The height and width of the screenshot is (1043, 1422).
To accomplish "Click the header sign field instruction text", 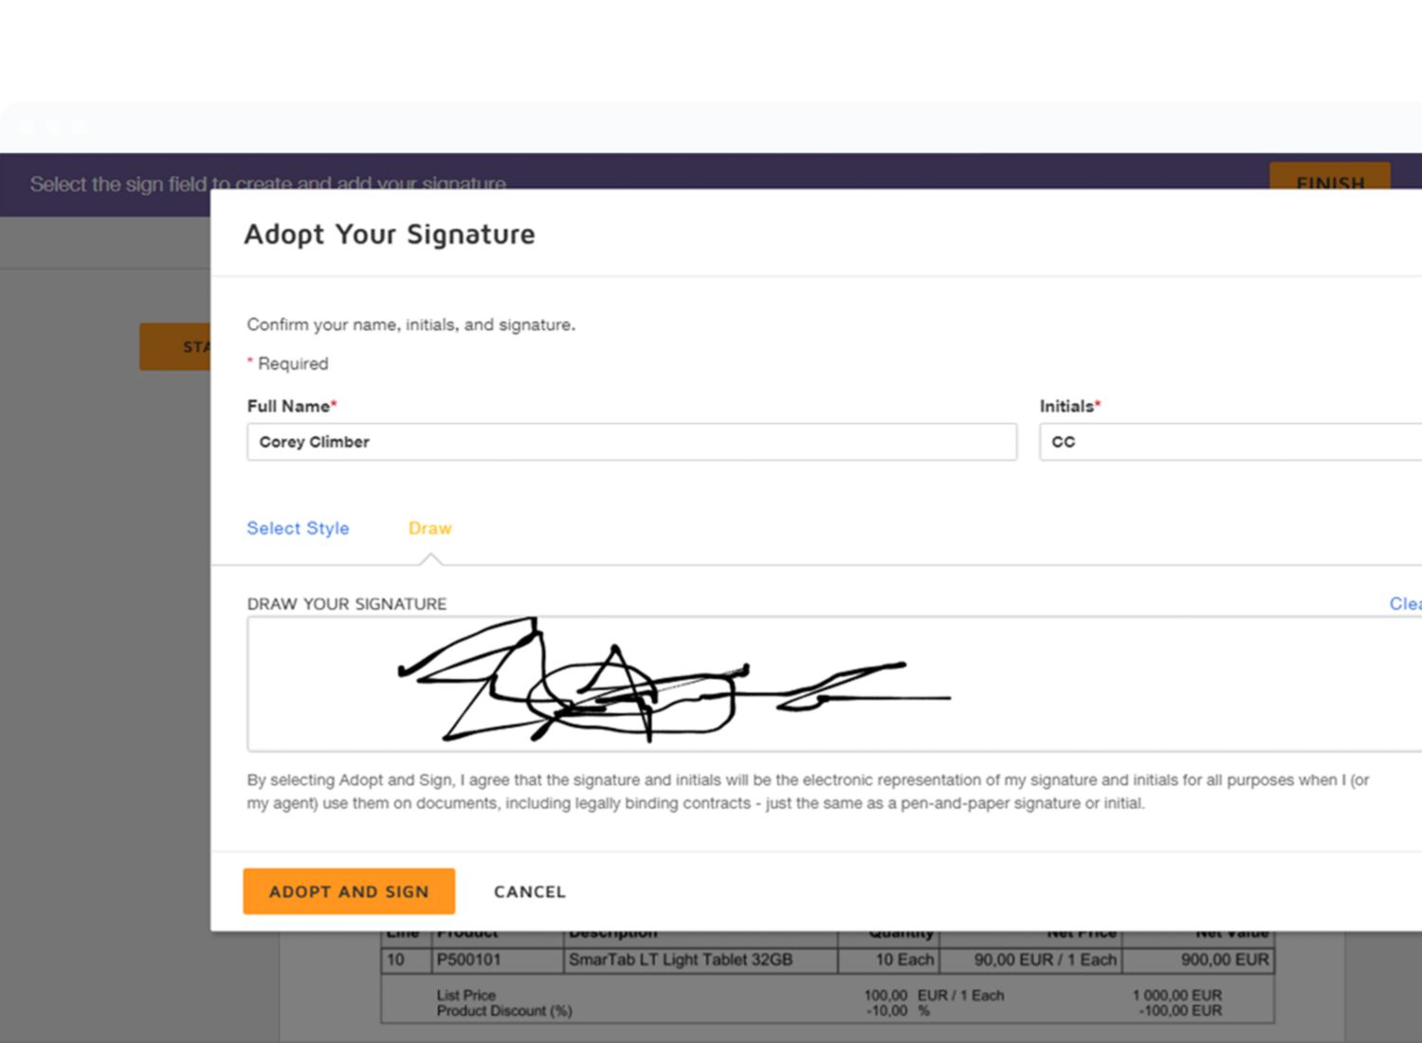I will 123,184.
